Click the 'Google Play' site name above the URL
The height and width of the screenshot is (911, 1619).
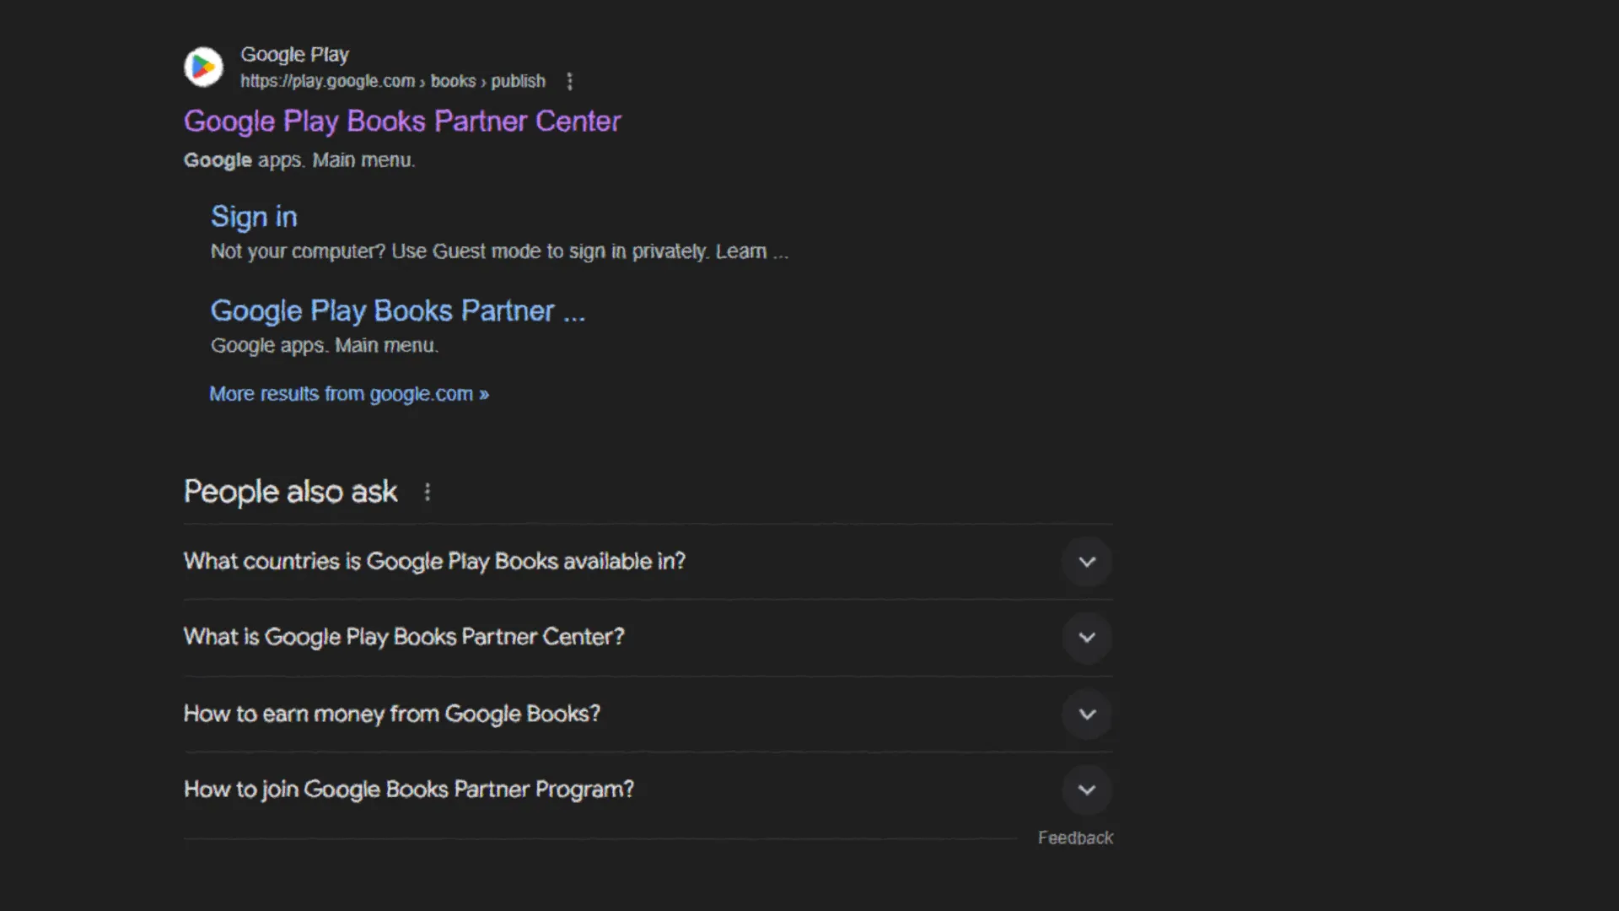pos(294,55)
